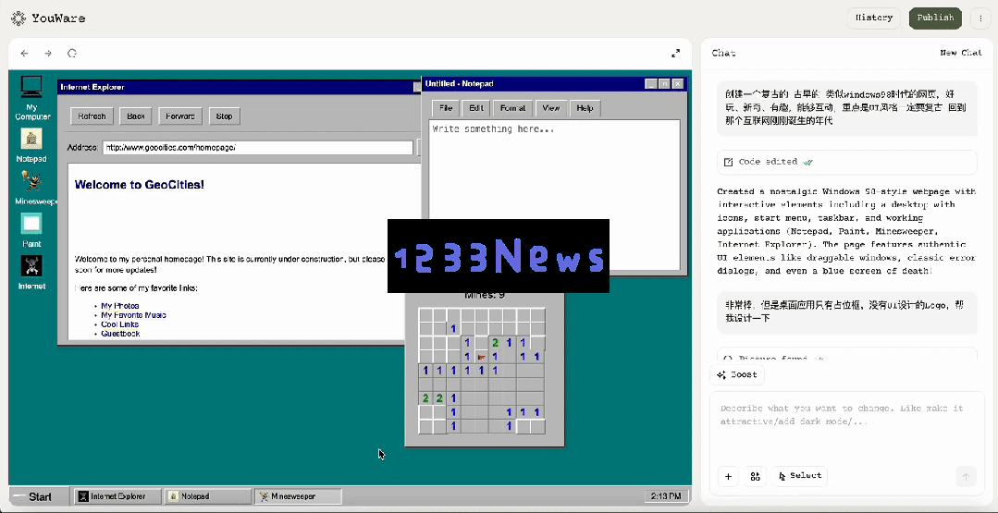Click Refresh in Internet Explorer
Viewport: 998px width, 513px height.
pos(92,116)
